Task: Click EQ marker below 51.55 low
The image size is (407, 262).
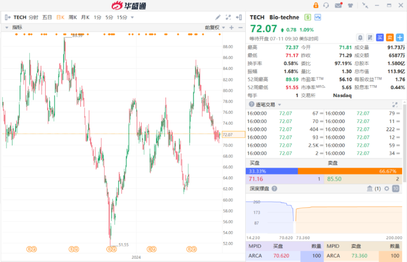Action: 112,250
